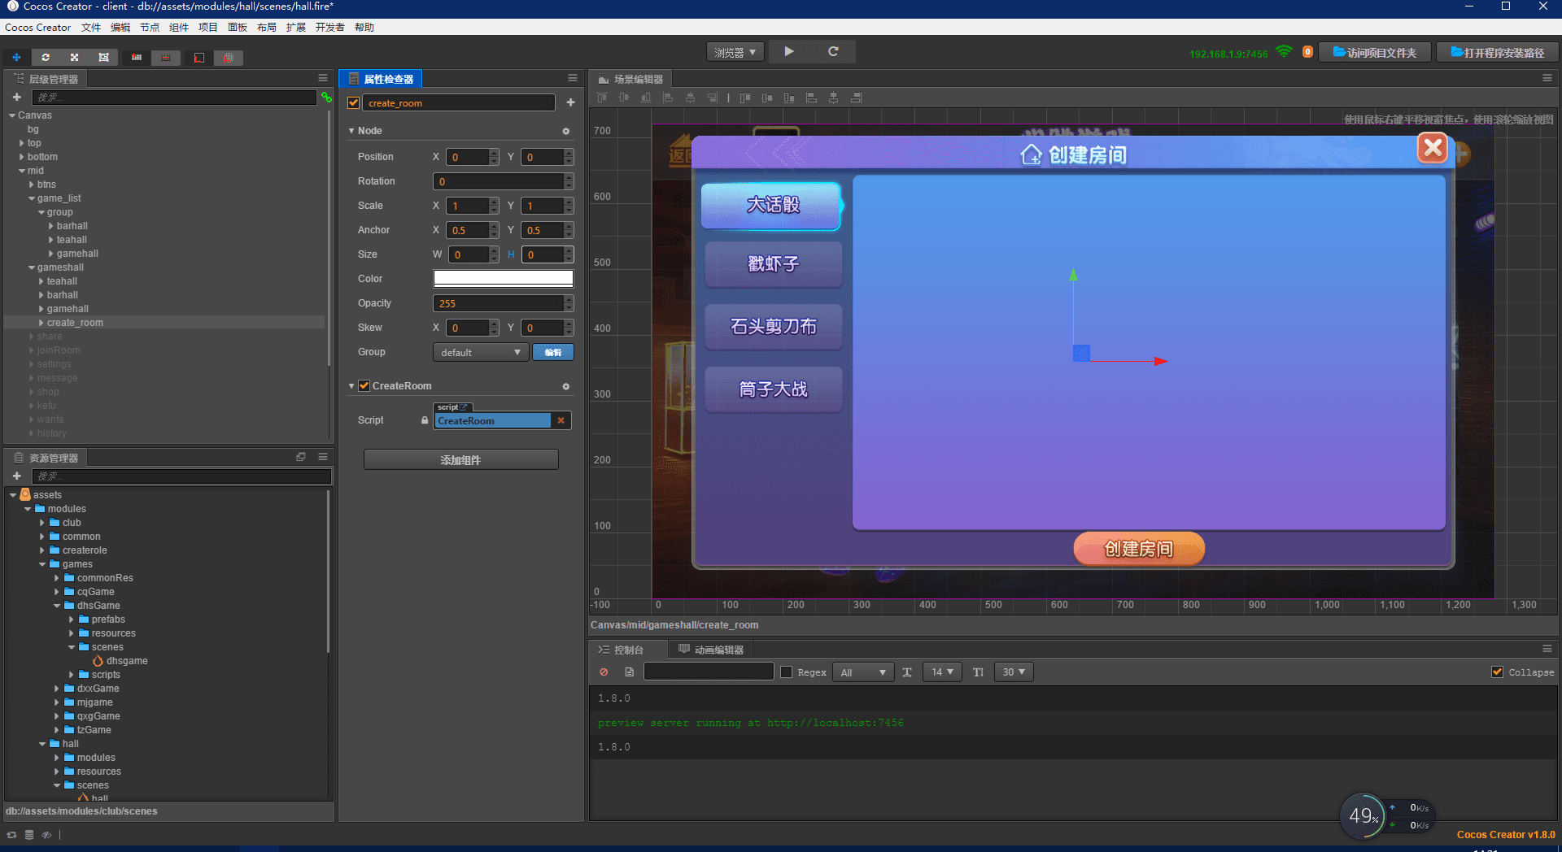Click the Play preview button
1562x852 pixels.
click(x=789, y=51)
